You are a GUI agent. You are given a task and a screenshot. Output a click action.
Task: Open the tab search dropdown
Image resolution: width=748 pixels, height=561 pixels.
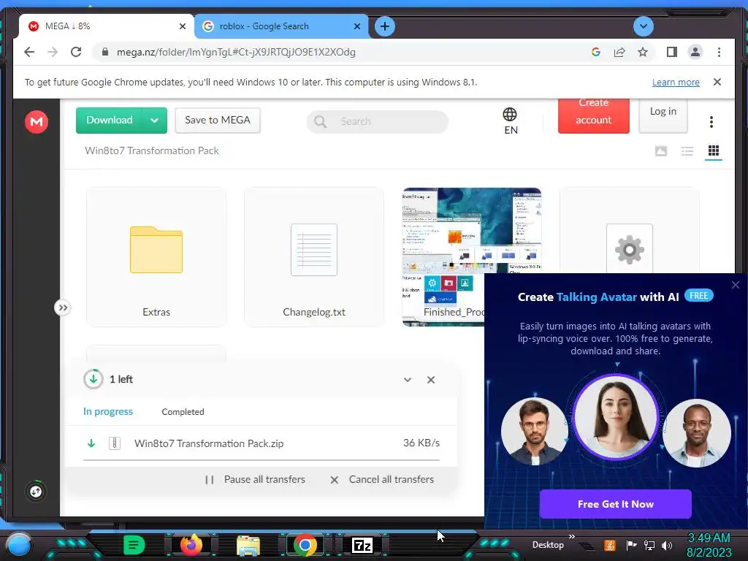[x=643, y=26]
